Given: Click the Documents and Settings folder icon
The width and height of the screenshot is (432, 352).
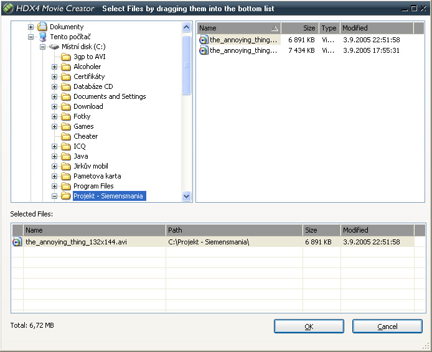Looking at the screenshot, I should (66, 96).
